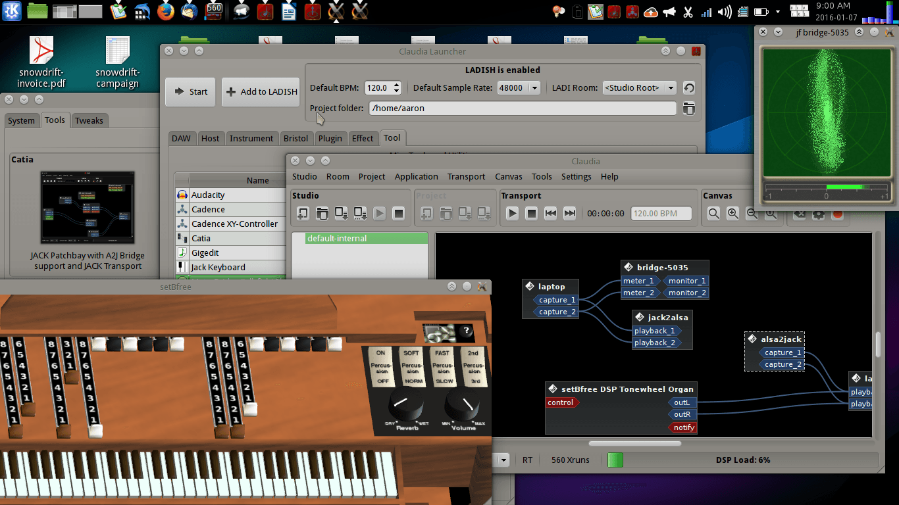Open the scissors clipboard tray icon
The image size is (899, 505).
688,12
